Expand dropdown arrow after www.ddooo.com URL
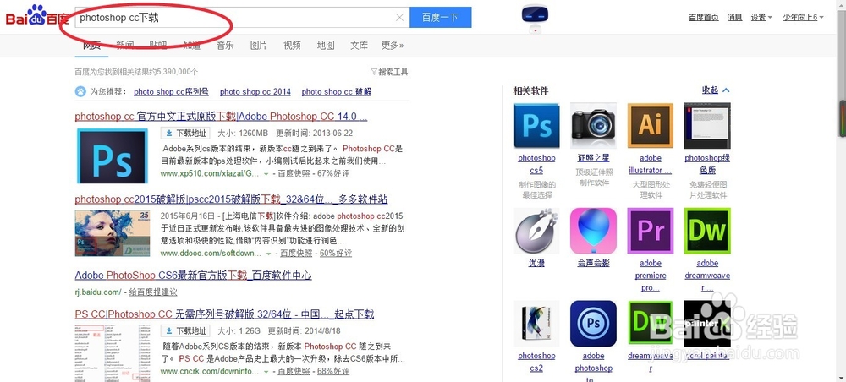The height and width of the screenshot is (382, 846). point(268,254)
